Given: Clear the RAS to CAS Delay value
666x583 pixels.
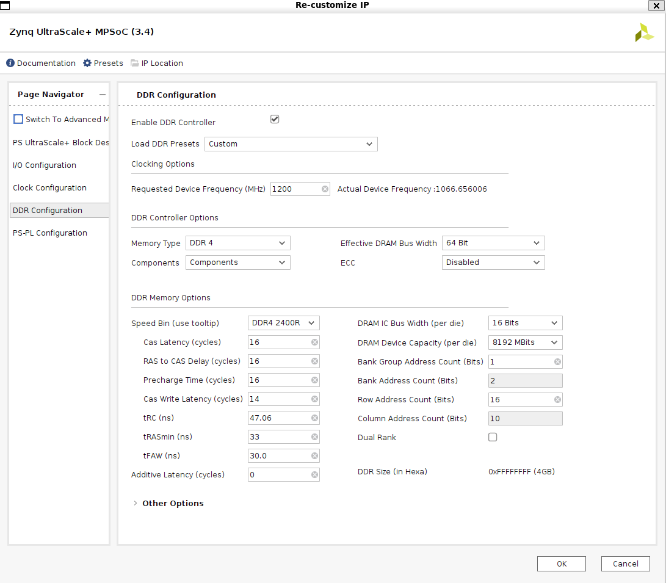Looking at the screenshot, I should [x=315, y=361].
